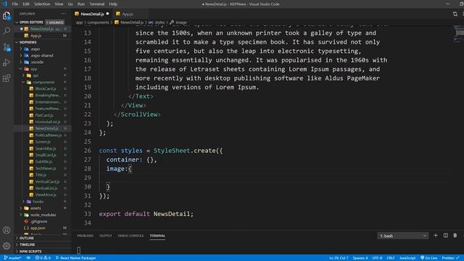Open BlockCard.js in the file tree

coord(46,88)
